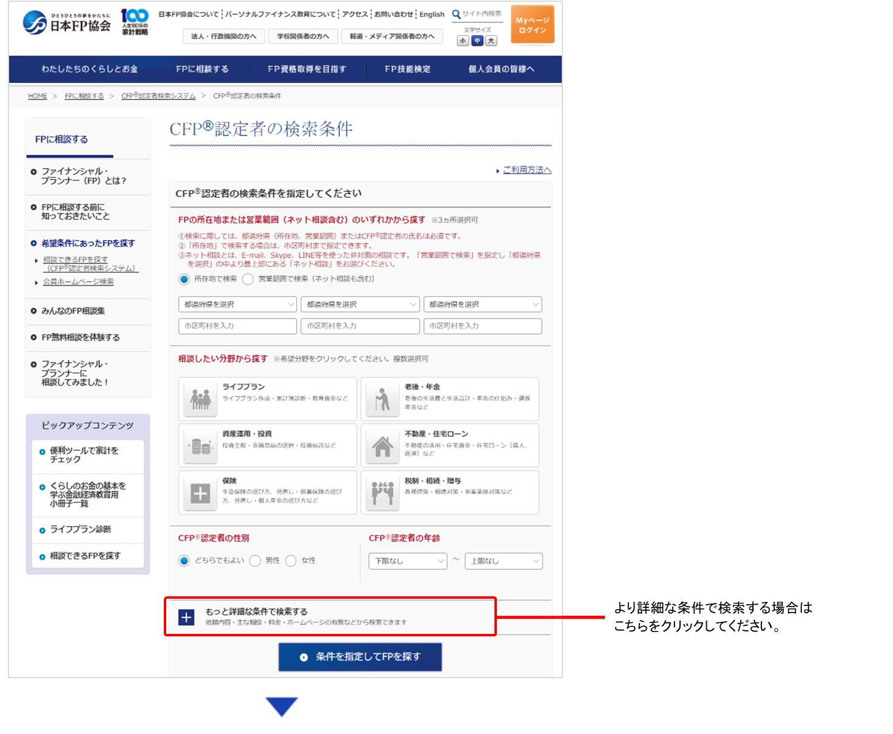Select the 女性 gender radio button

pyautogui.click(x=291, y=561)
